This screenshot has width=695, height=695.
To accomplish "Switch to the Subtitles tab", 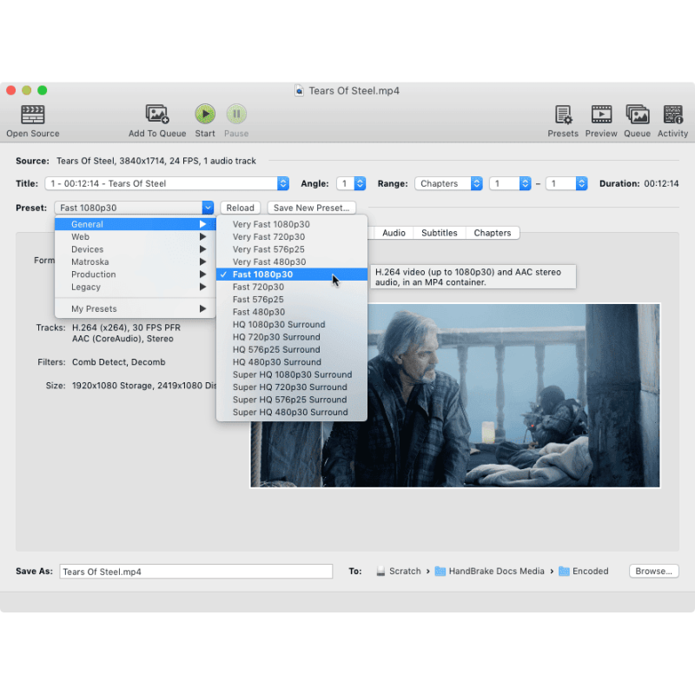I will click(x=439, y=233).
